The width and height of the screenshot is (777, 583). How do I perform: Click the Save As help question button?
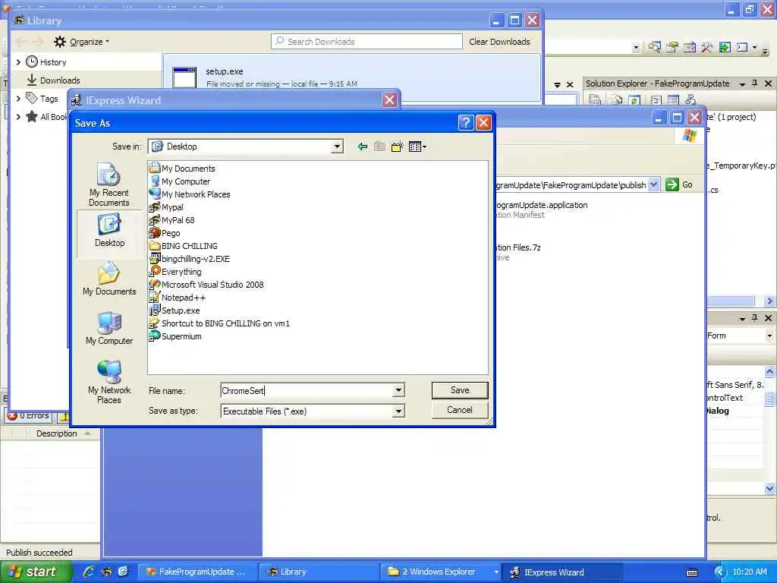466,122
